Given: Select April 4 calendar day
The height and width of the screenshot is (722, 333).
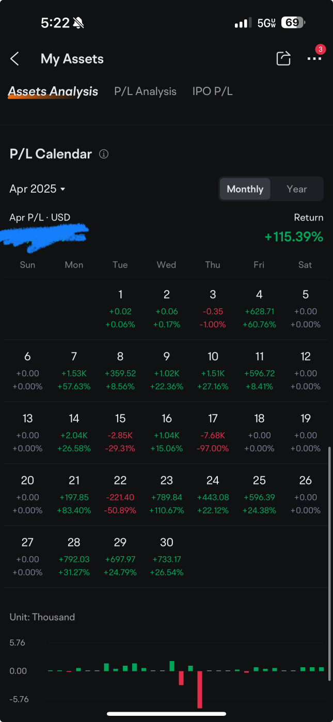Looking at the screenshot, I should [259, 308].
